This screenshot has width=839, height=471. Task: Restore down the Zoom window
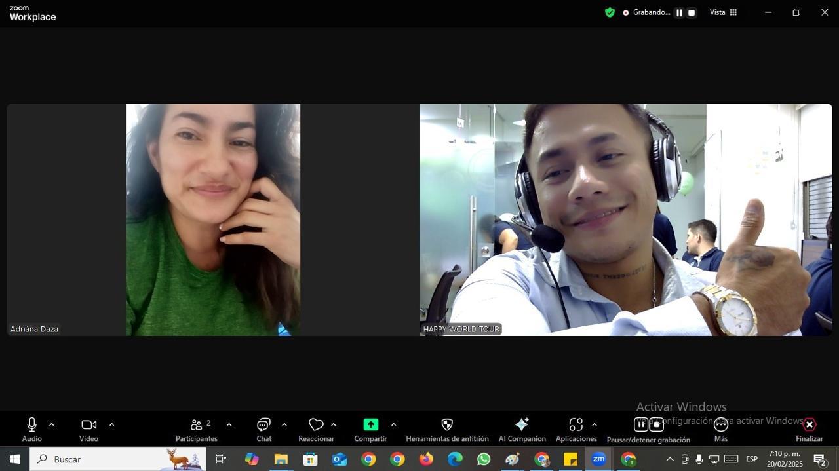pyautogui.click(x=796, y=12)
